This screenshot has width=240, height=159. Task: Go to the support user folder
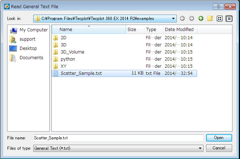coord(22,39)
